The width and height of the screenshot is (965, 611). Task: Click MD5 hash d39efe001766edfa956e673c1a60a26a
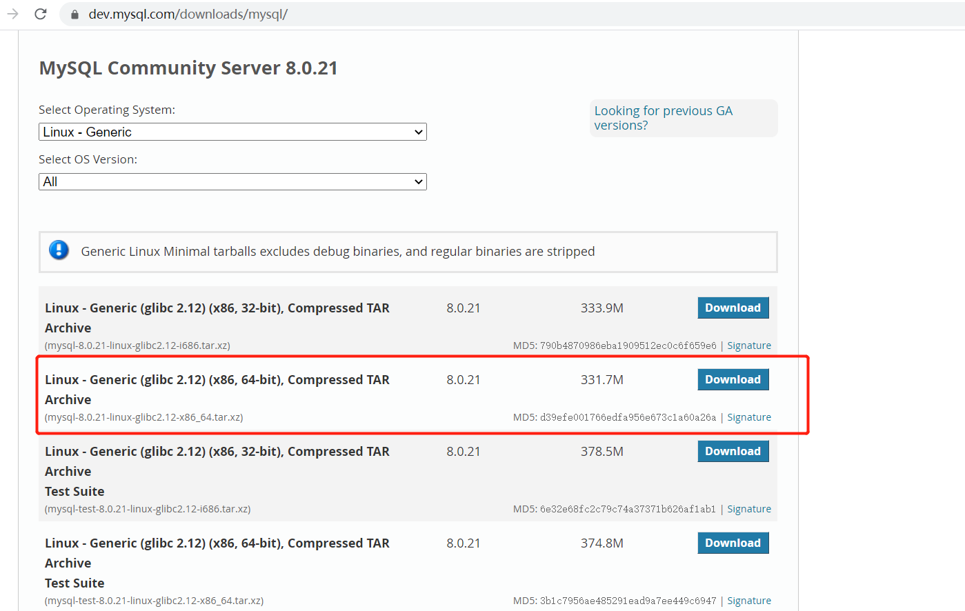628,417
